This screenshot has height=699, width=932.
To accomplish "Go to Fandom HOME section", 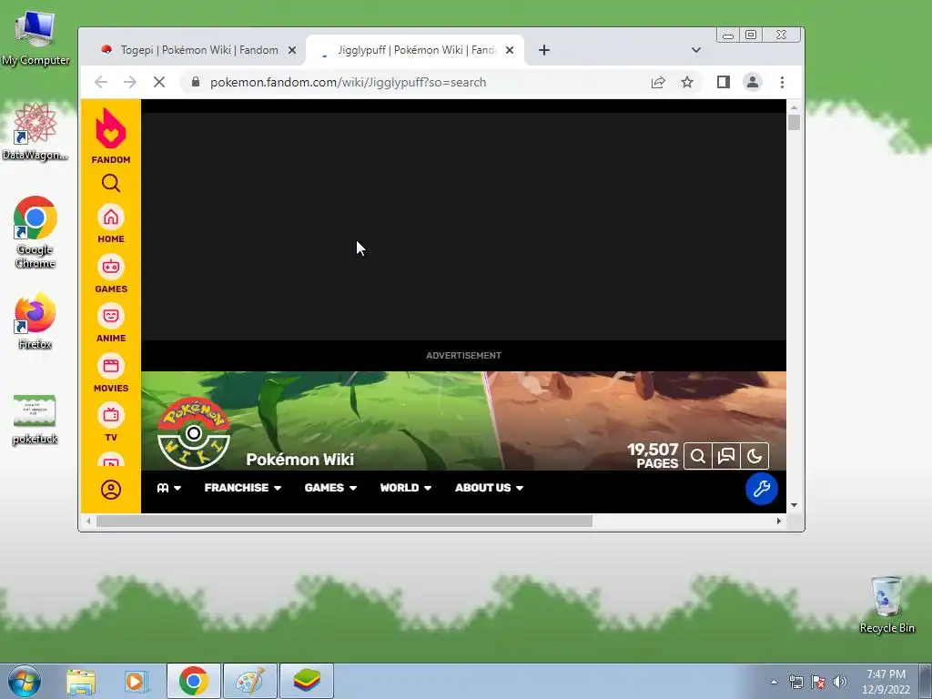I will (x=110, y=224).
